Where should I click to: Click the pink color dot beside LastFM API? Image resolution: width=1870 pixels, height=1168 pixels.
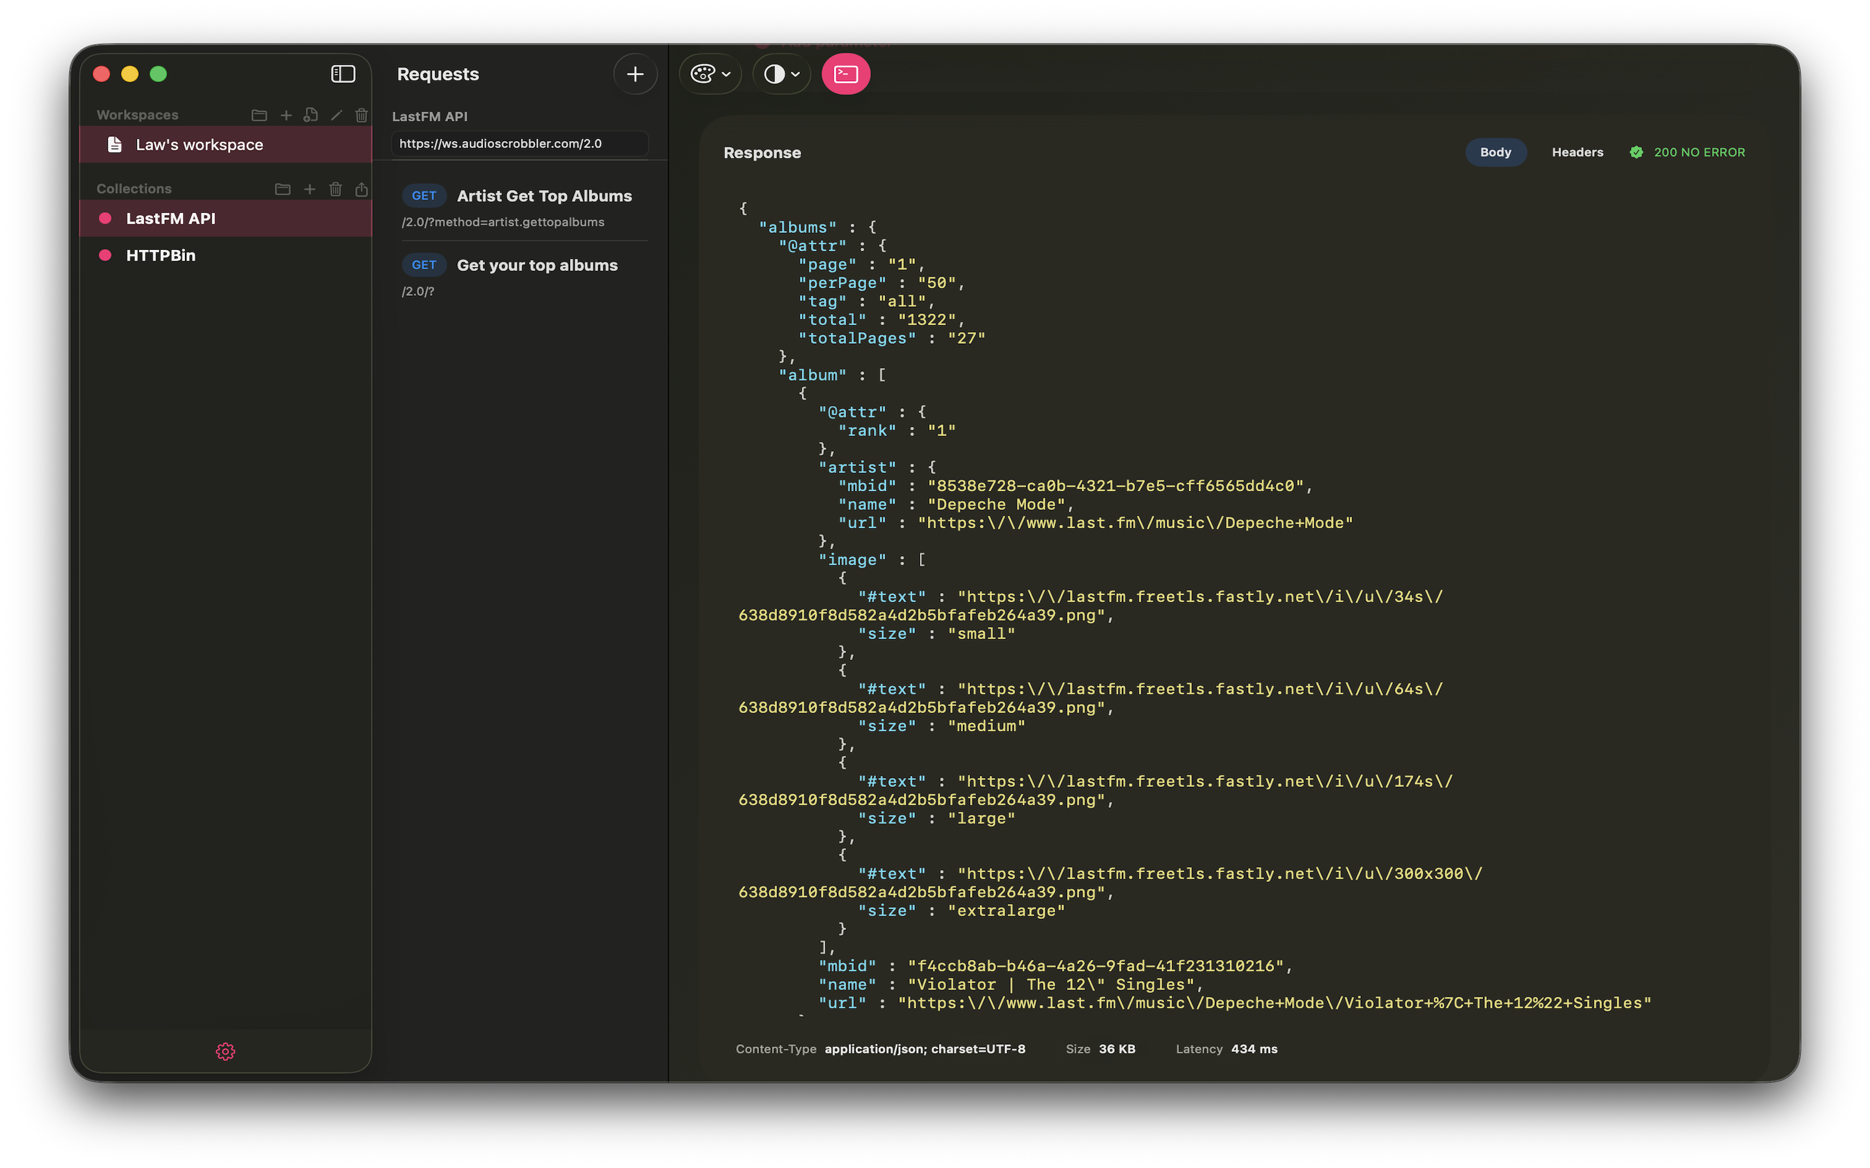[x=106, y=218]
